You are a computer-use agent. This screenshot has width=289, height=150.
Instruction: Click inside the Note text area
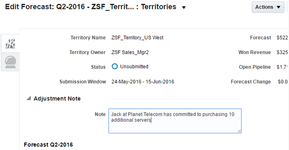tap(175, 124)
